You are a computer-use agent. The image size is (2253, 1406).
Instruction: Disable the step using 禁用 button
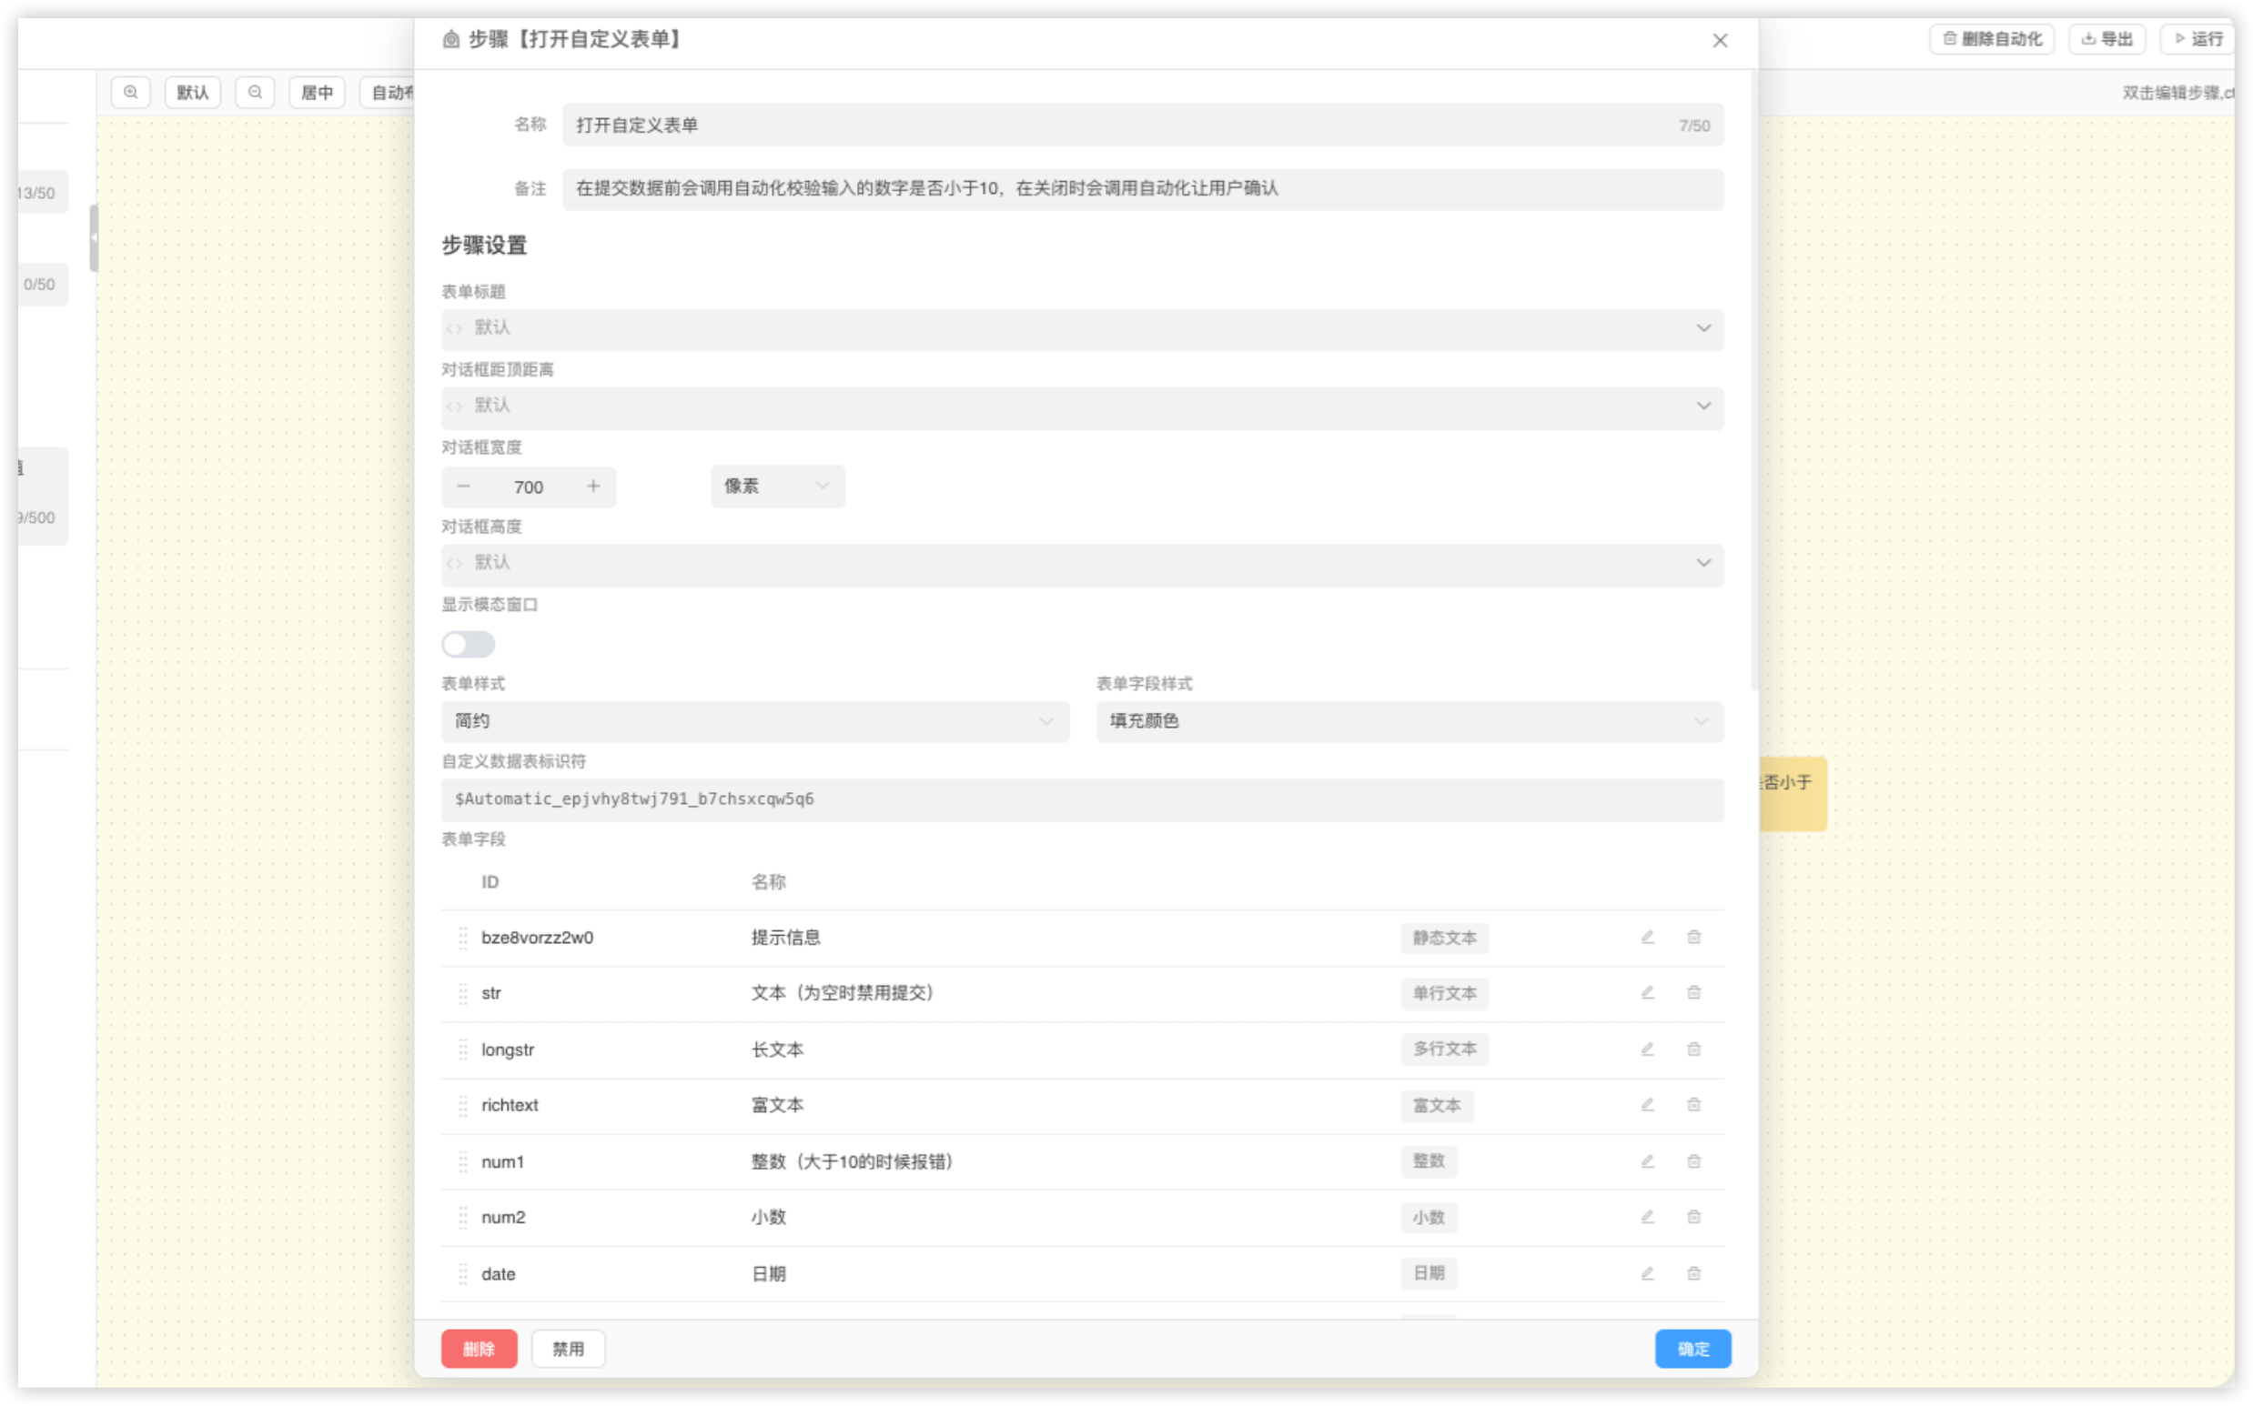[x=568, y=1349]
